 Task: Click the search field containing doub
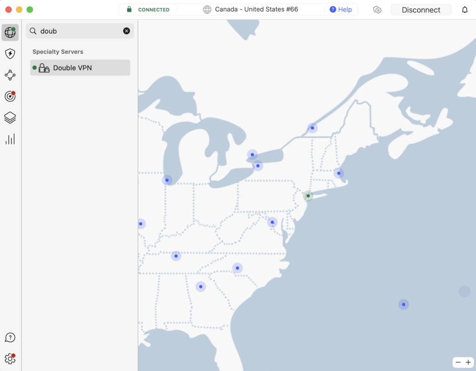pyautogui.click(x=80, y=31)
